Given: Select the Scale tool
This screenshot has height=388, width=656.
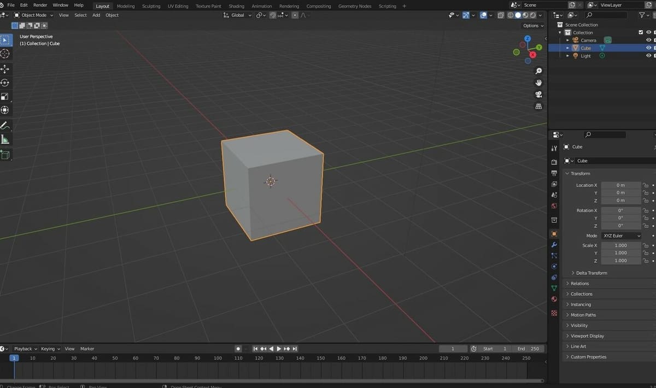Looking at the screenshot, I should tap(5, 97).
